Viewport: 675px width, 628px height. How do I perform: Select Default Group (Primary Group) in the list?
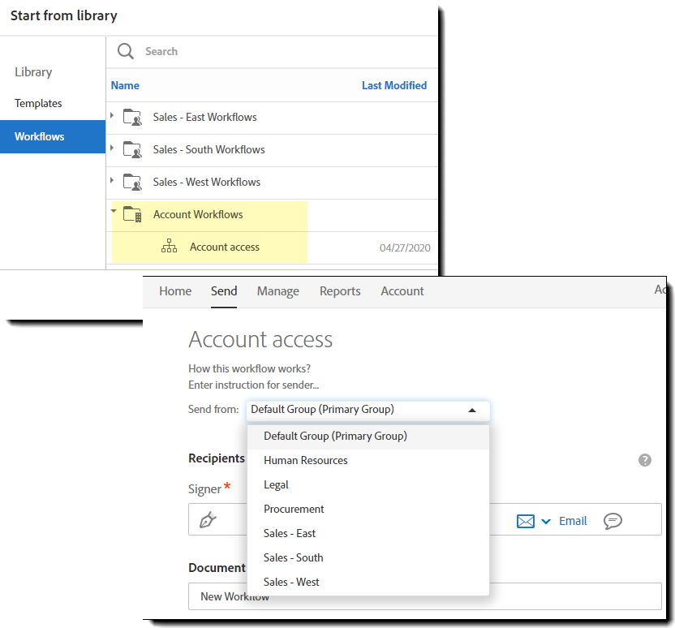point(368,436)
